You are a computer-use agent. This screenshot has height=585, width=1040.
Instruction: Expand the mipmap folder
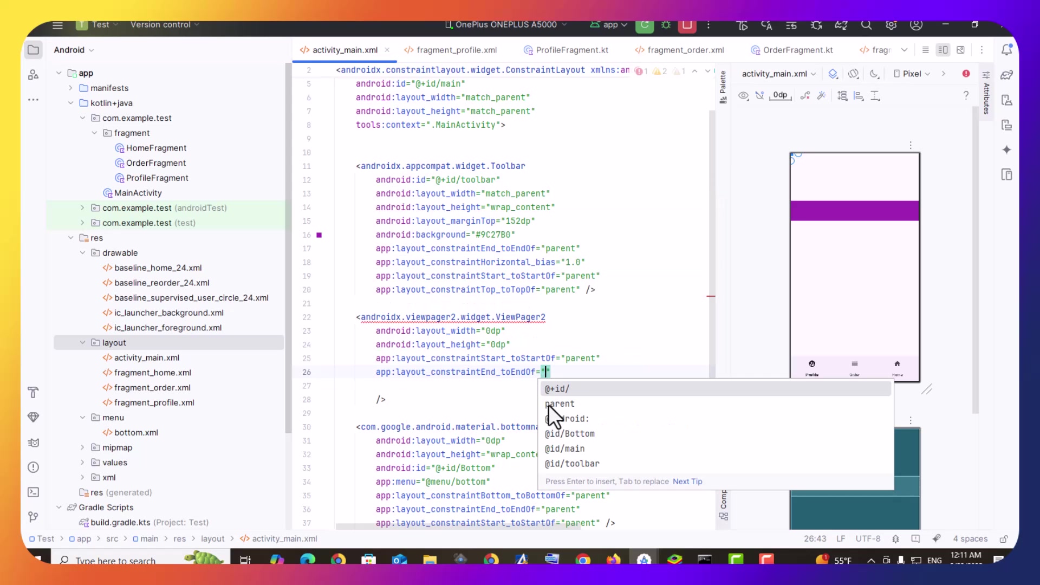click(82, 447)
